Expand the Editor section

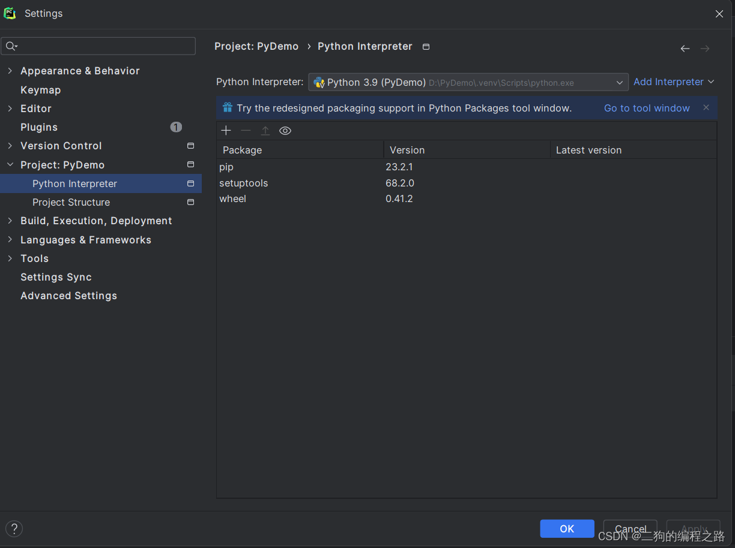pyautogui.click(x=10, y=109)
